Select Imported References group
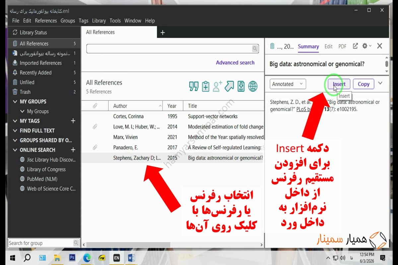 pos(44,63)
